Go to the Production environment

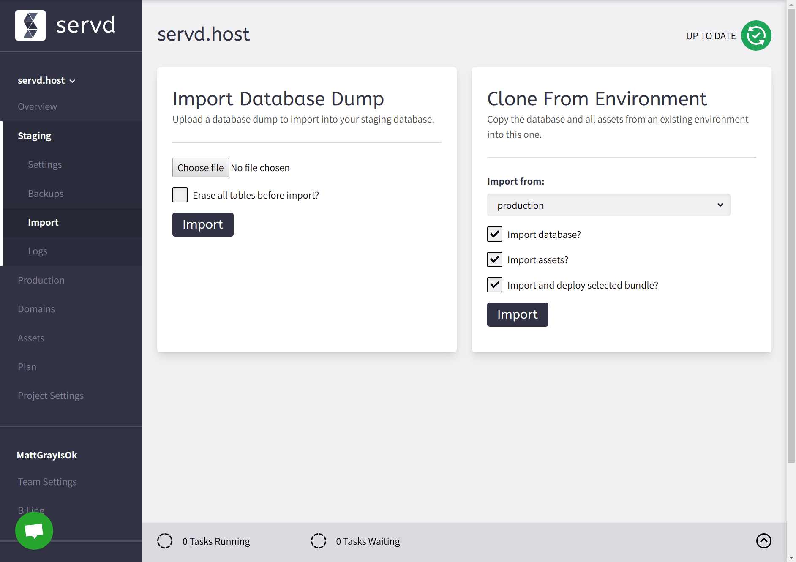click(x=41, y=280)
